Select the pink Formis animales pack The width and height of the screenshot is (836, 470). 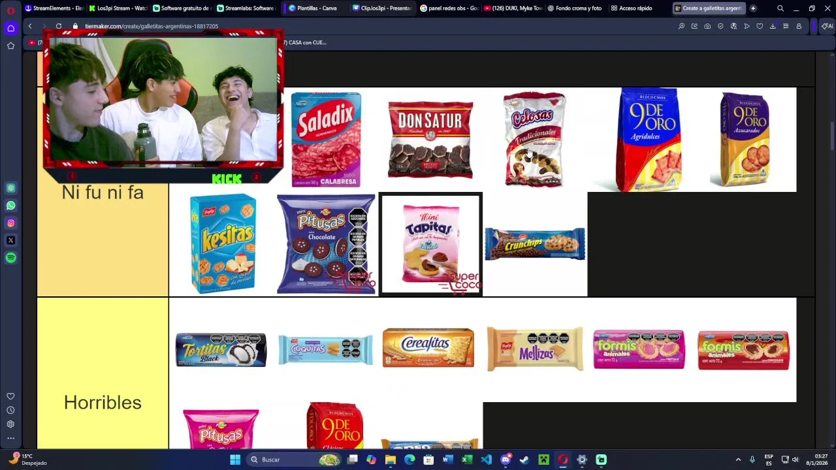639,349
